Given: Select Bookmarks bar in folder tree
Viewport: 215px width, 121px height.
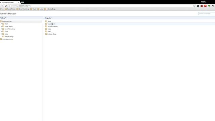Looking at the screenshot, I should point(21,22).
